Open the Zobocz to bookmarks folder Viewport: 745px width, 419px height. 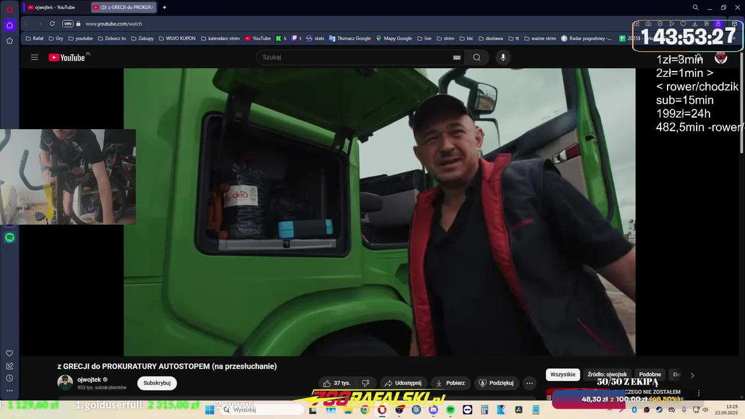[x=112, y=38]
